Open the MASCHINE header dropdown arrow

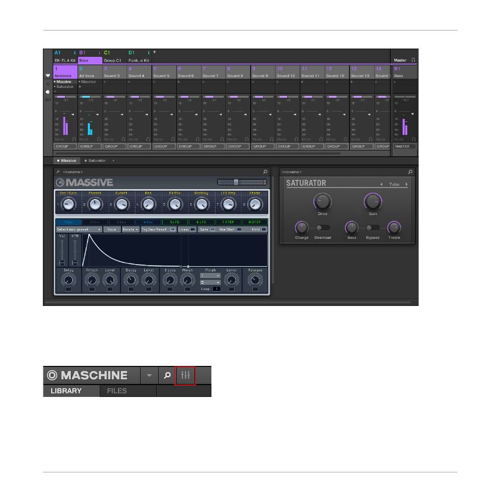(149, 375)
